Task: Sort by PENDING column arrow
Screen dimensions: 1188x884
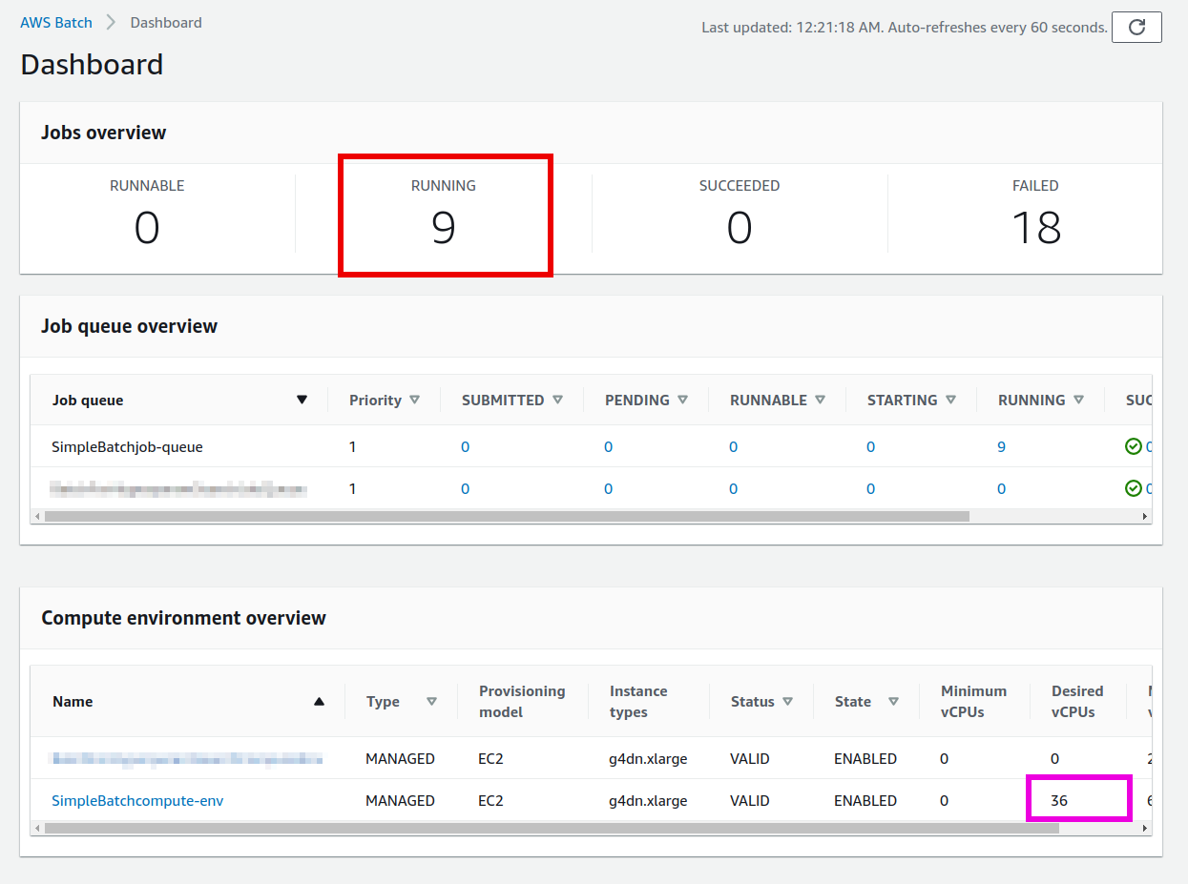Action: (682, 401)
